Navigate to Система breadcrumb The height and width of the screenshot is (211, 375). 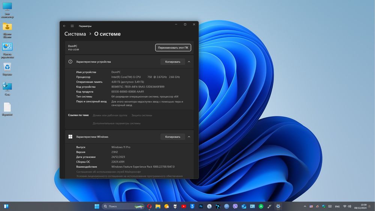click(x=75, y=34)
